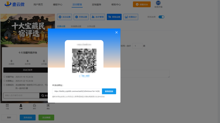
Task: Toggle the 预览效果 switch
Action: pos(161,17)
